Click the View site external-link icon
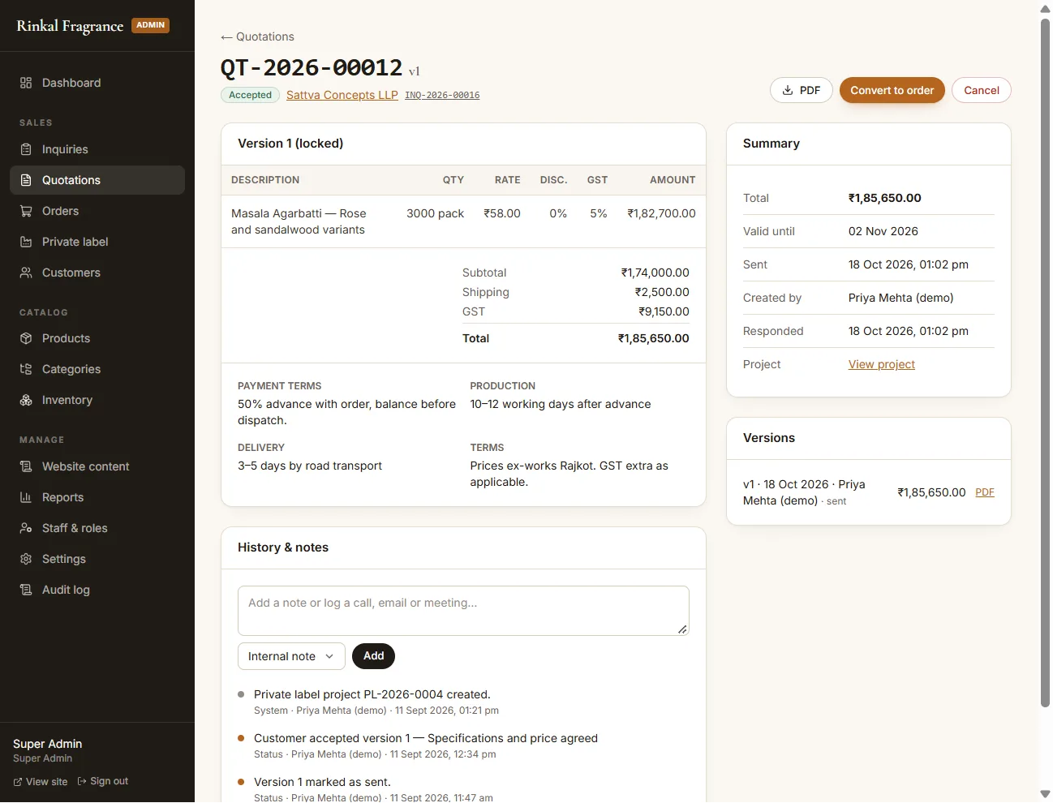1053x803 pixels. tap(18, 782)
